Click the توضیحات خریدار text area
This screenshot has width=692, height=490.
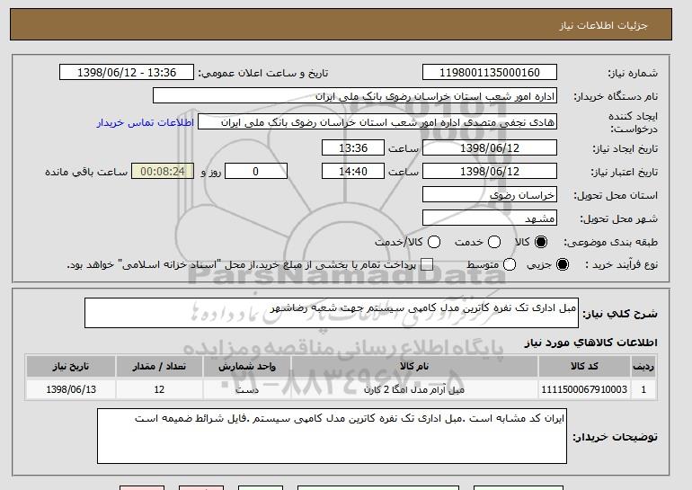pos(332,436)
